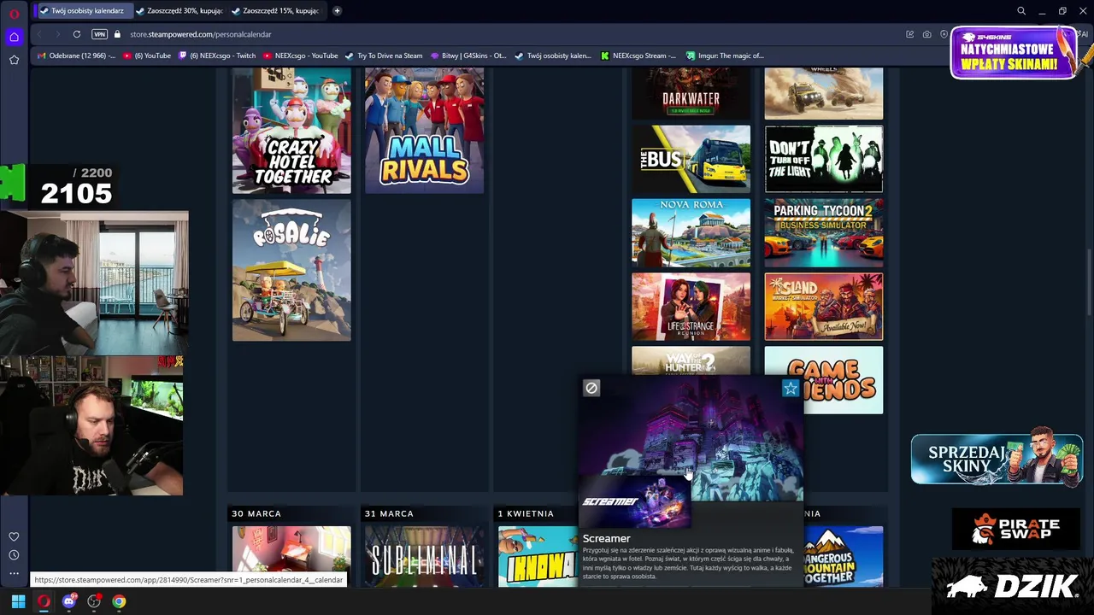This screenshot has height=615, width=1094.
Task: Open the '(6) YouTube' bookmark
Action: click(x=147, y=56)
